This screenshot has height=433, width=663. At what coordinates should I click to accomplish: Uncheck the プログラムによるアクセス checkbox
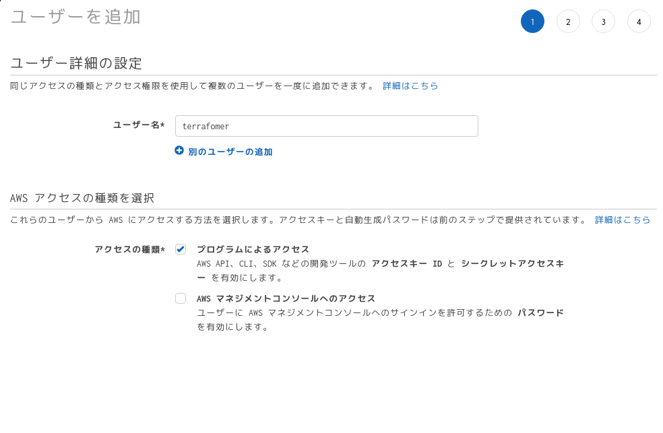coord(181,249)
